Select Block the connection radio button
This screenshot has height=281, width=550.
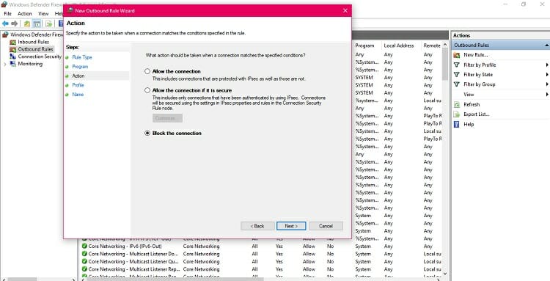coord(147,134)
